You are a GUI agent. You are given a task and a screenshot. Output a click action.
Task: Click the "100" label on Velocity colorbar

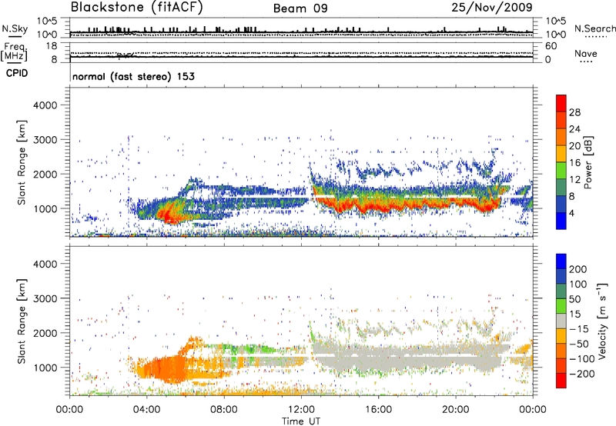(577, 284)
